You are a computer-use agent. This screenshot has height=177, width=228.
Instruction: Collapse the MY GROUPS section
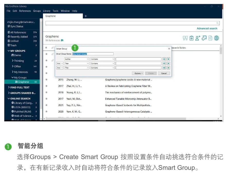8,51
